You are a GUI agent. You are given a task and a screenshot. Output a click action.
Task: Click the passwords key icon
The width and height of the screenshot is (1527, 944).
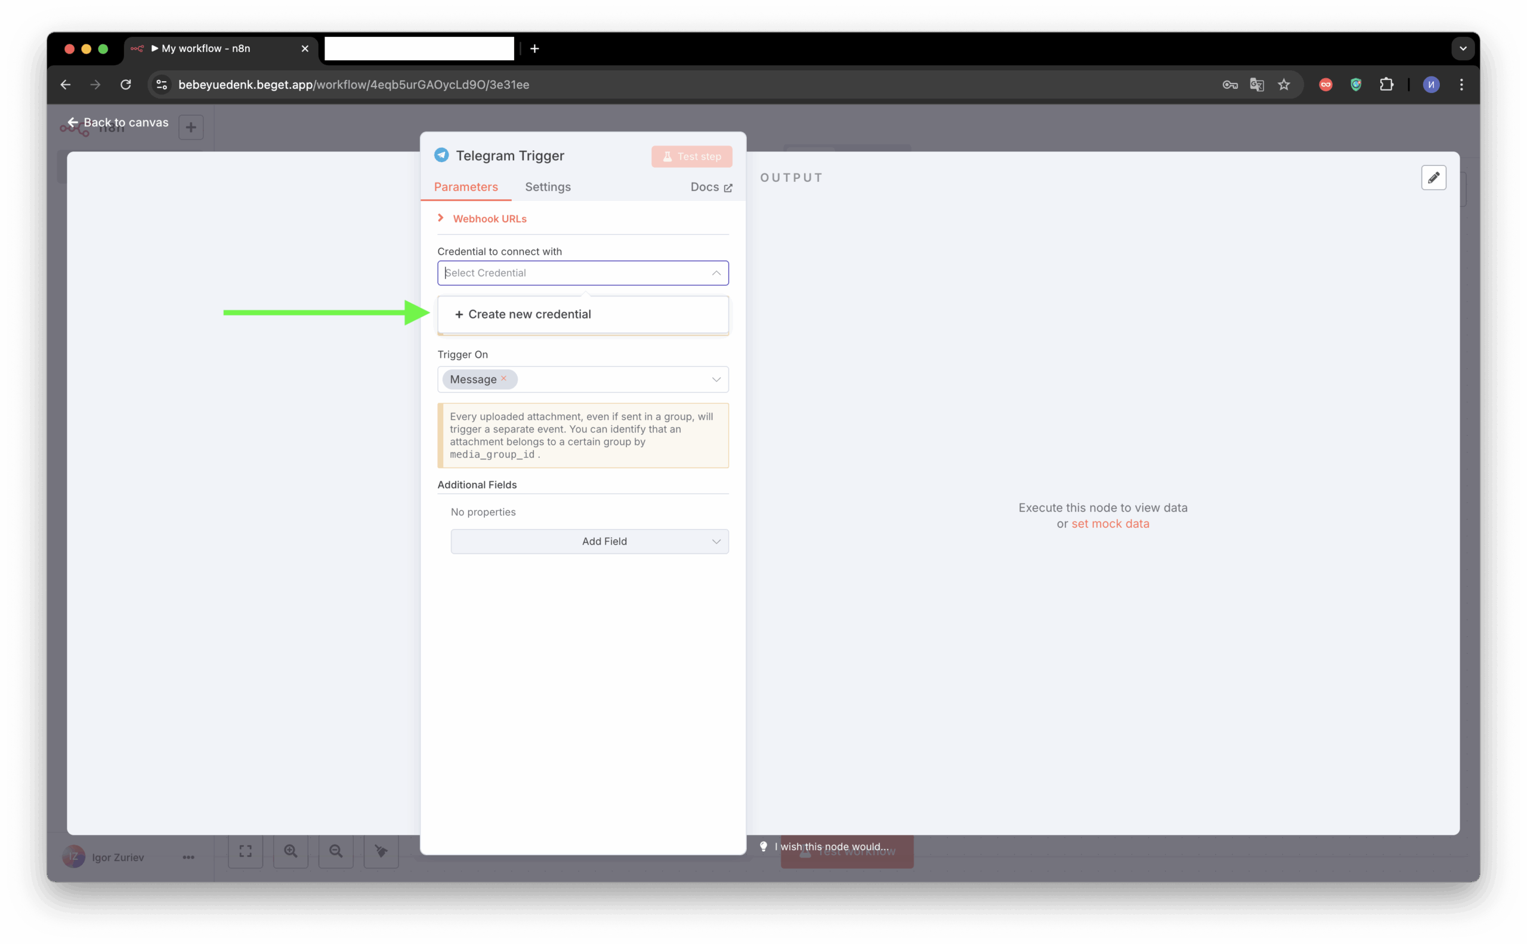click(x=1230, y=84)
